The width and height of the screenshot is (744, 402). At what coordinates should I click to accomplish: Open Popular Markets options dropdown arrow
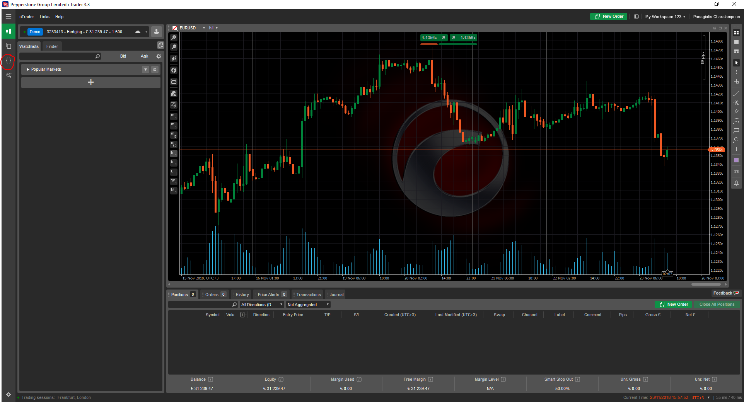pyautogui.click(x=145, y=70)
